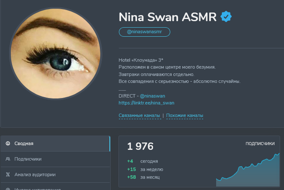Open the @ninaswan direct contact link
284x190 pixels.
click(x=152, y=96)
